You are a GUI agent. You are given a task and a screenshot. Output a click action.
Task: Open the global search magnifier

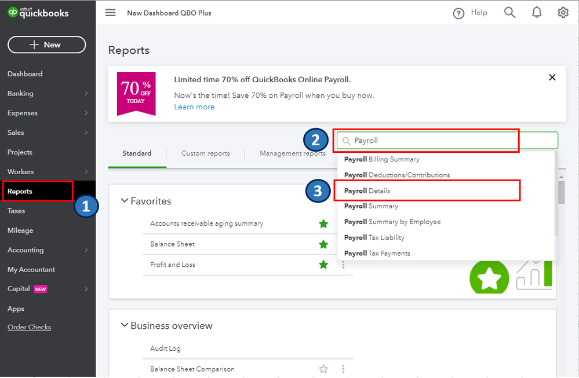(509, 12)
